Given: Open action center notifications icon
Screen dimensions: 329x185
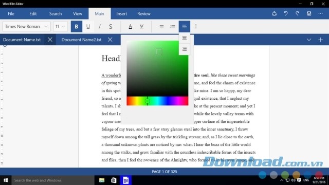Looking at the screenshot, I should click(x=299, y=180).
